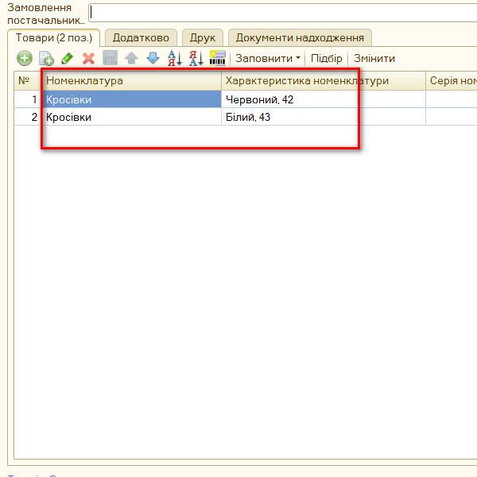The image size is (477, 477).
Task: Click the Серія column header
Action: [x=452, y=80]
